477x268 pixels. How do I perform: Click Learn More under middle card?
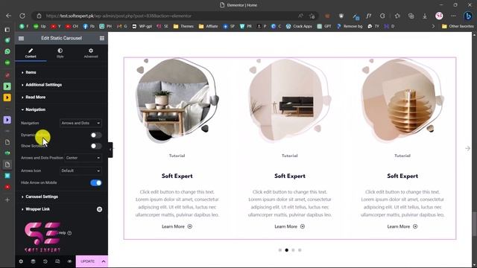(x=290, y=226)
